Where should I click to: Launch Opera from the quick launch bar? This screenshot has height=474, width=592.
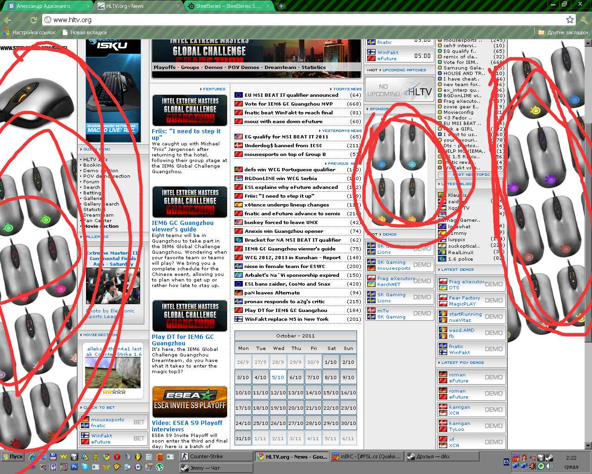point(117,456)
